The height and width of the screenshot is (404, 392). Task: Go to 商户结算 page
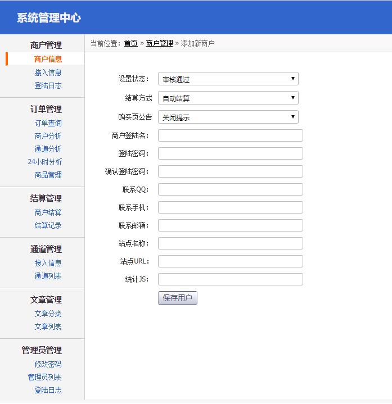click(x=48, y=212)
